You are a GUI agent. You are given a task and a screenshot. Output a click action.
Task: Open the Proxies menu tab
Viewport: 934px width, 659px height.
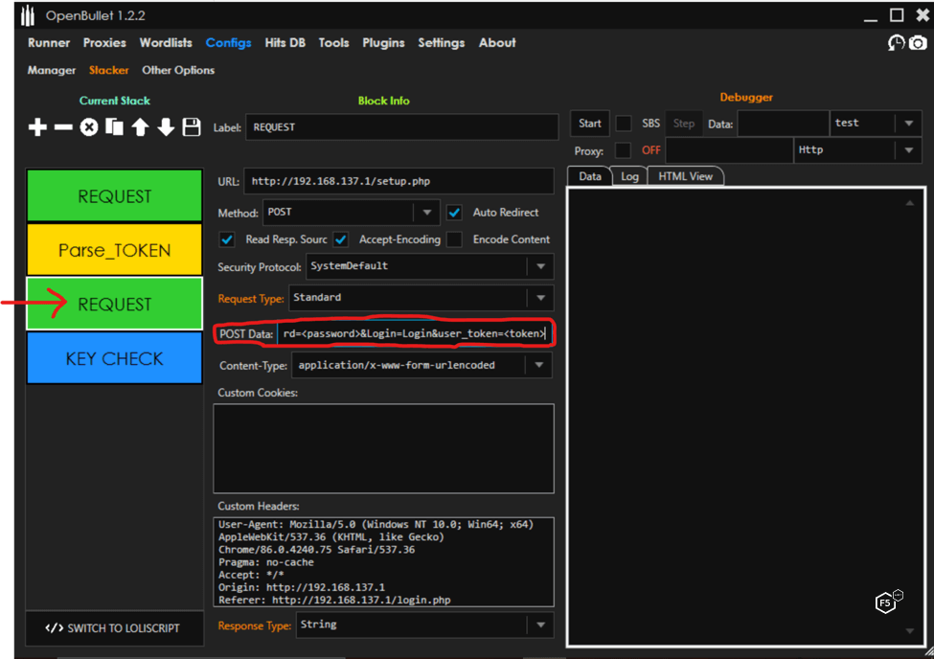pyautogui.click(x=104, y=43)
